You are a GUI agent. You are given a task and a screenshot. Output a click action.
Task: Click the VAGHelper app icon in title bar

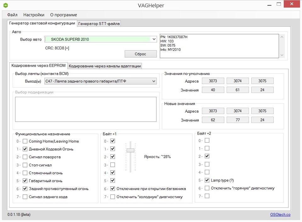[x=5, y=5]
